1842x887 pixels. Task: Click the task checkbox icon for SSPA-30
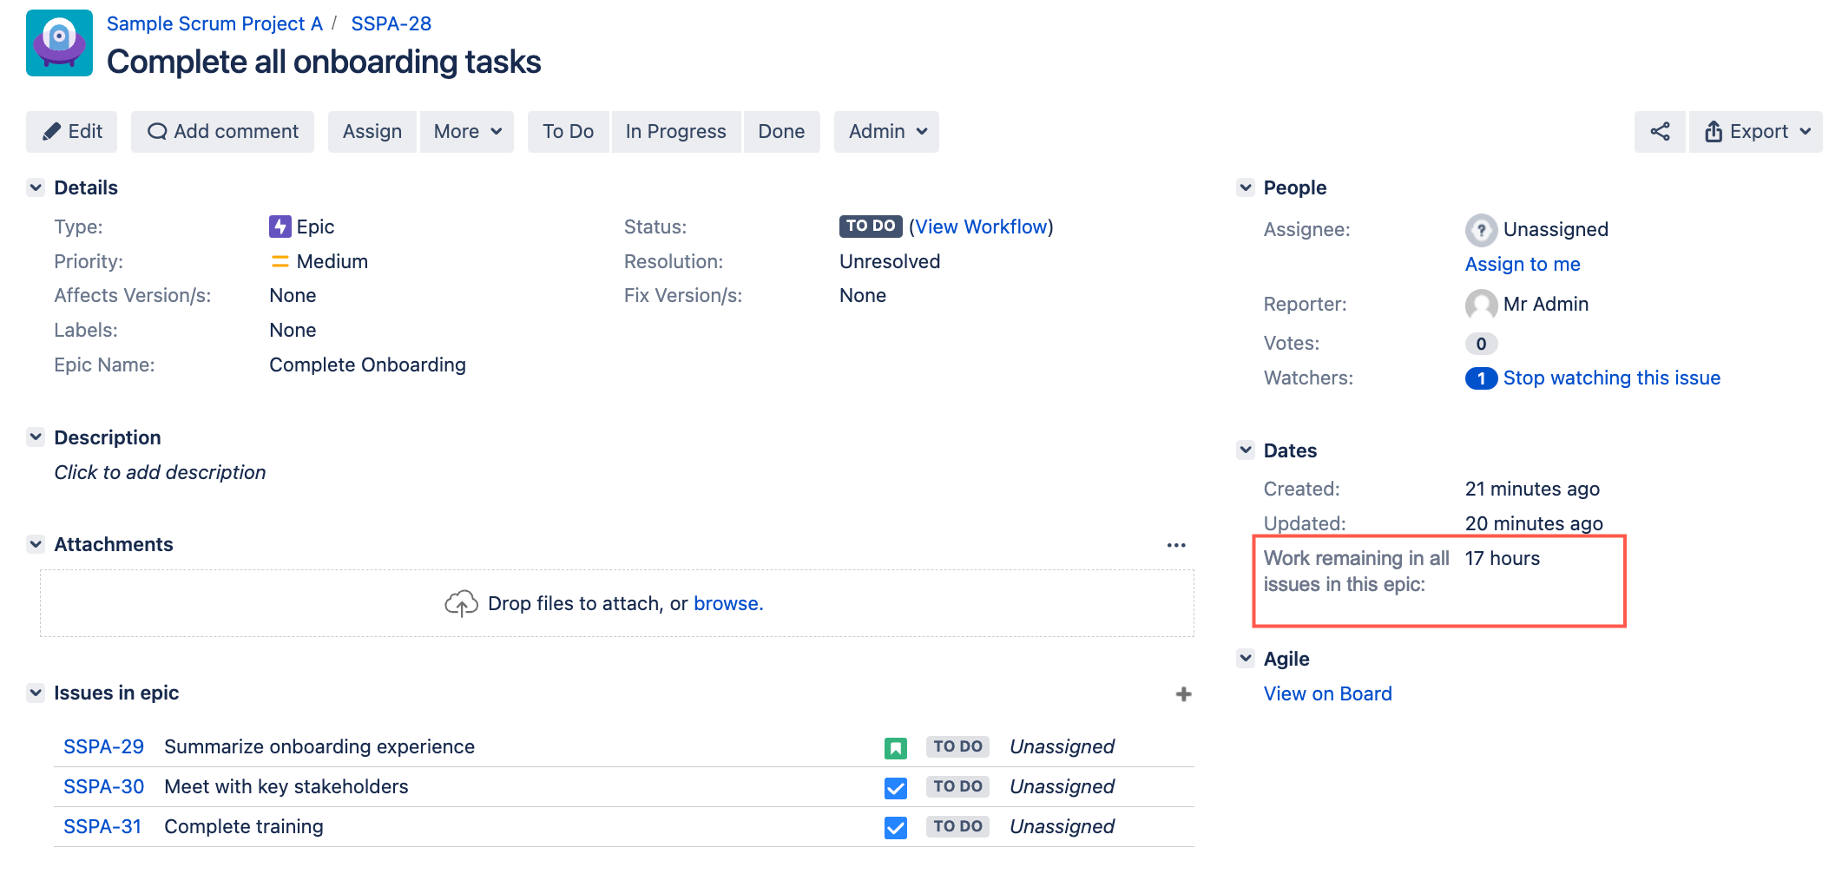[x=896, y=787]
